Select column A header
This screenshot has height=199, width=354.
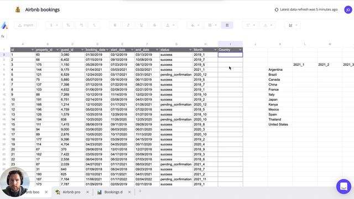[23, 44]
